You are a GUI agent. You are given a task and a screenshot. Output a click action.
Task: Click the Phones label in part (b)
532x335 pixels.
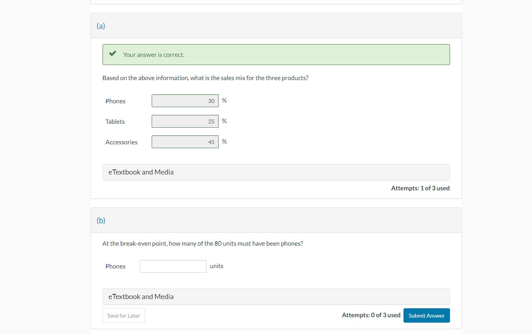coord(115,267)
